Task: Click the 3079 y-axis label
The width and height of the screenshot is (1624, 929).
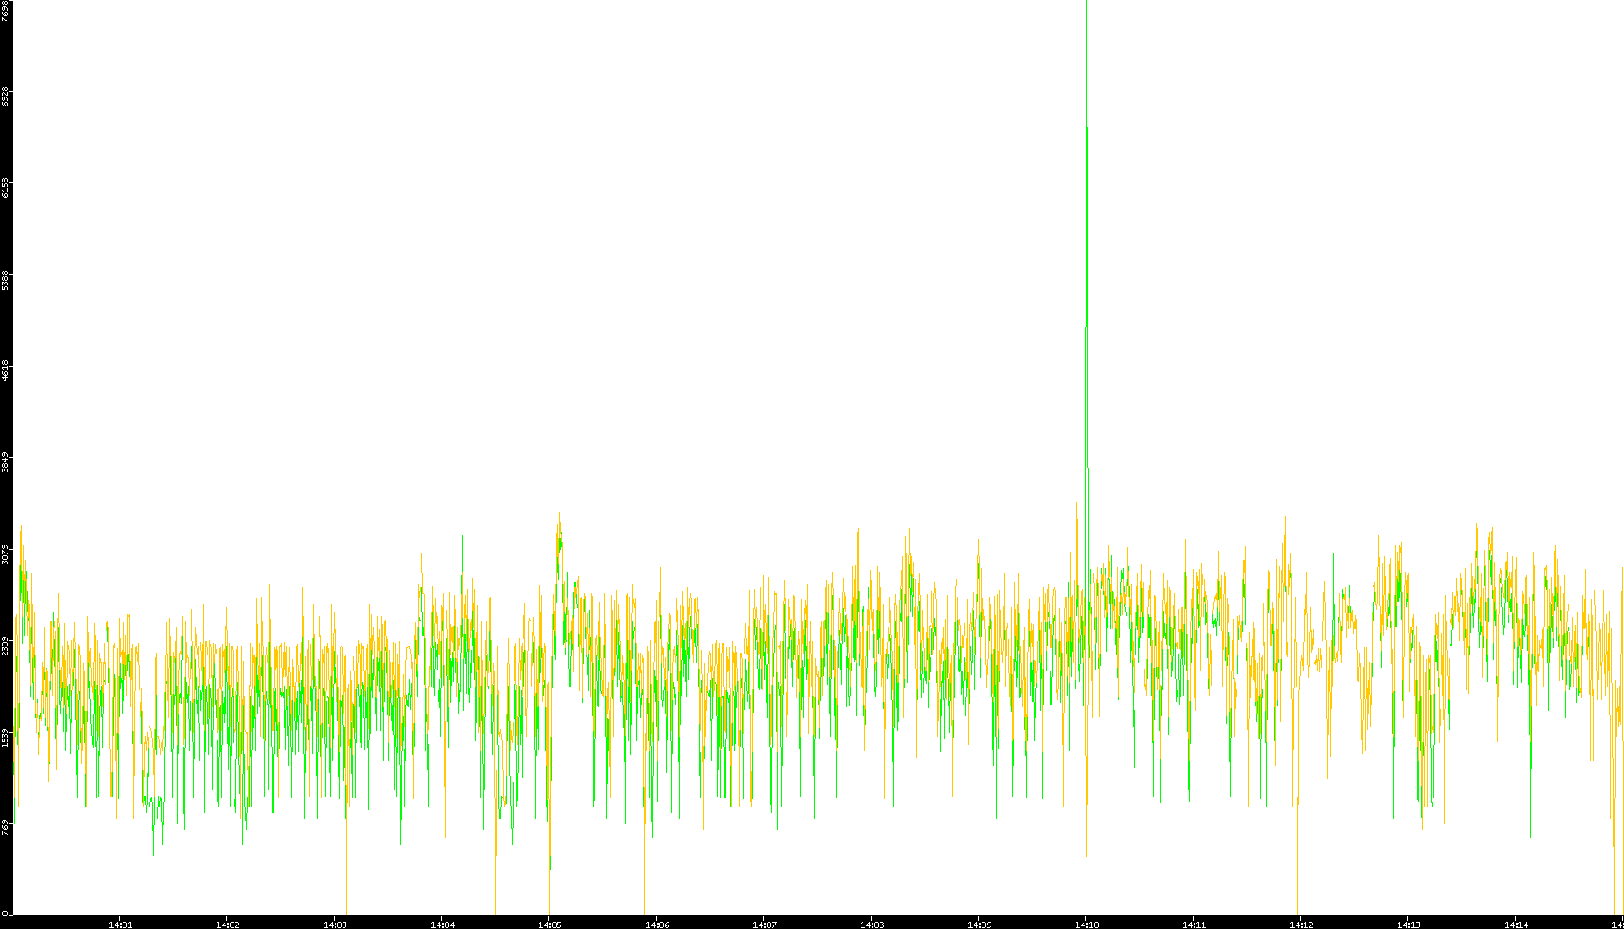Action: [x=5, y=554]
